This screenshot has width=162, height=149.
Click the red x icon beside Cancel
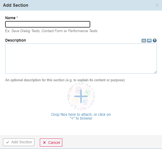tap(44, 143)
